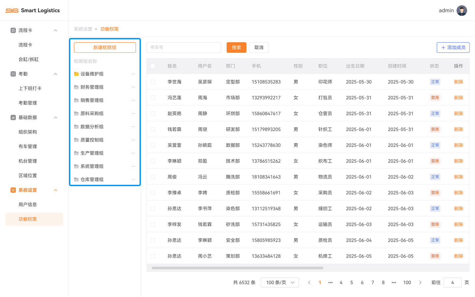
Task: Click the 考勤 sidebar group icon
Action: [x=13, y=74]
